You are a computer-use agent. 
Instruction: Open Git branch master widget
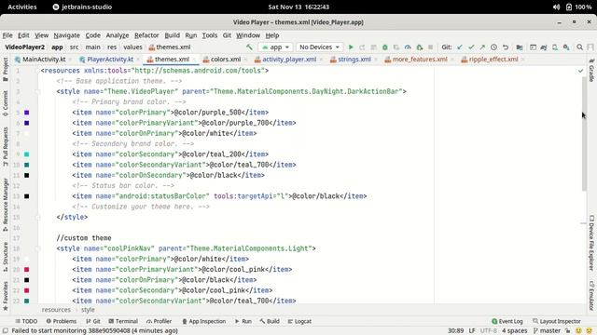[x=547, y=331]
